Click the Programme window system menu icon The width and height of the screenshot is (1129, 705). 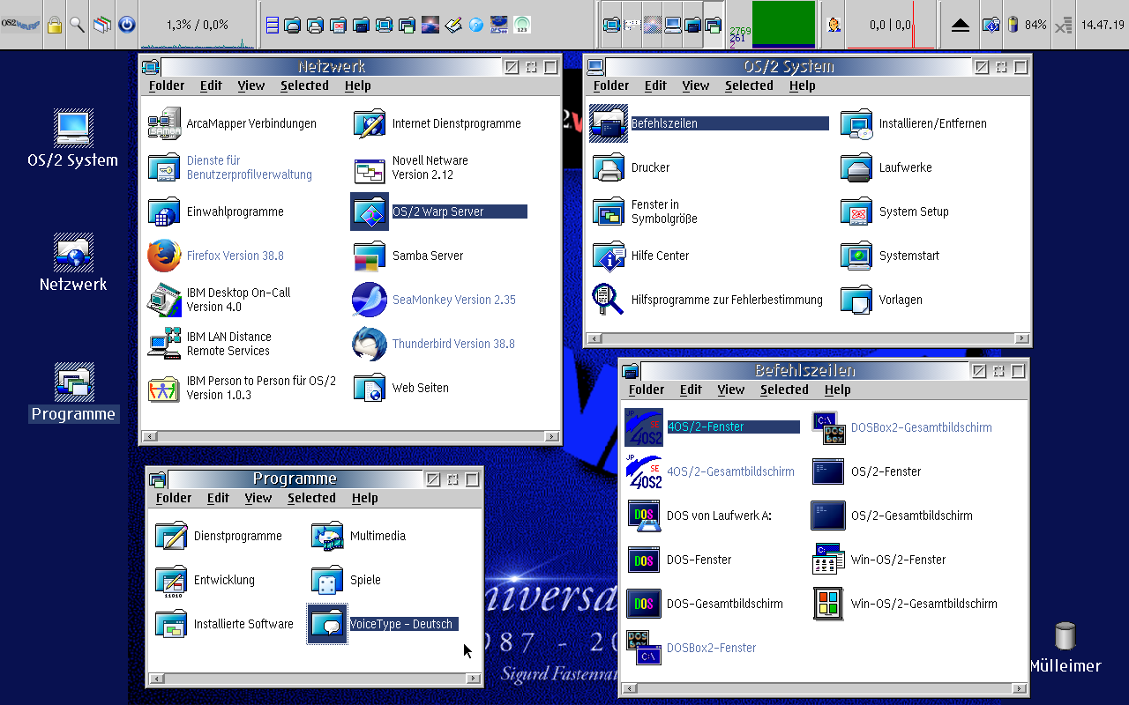(x=158, y=479)
